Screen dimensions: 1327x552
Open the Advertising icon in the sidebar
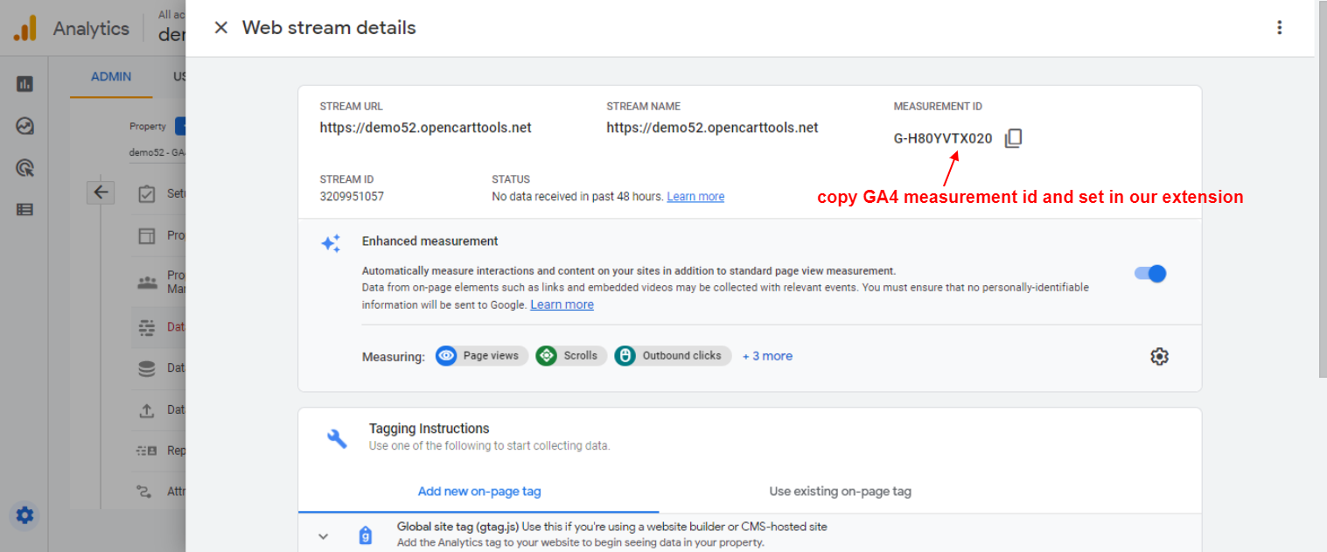[x=24, y=168]
